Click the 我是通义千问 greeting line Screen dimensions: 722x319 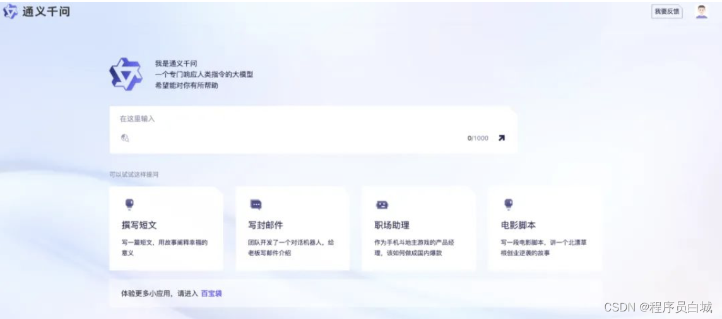[176, 64]
